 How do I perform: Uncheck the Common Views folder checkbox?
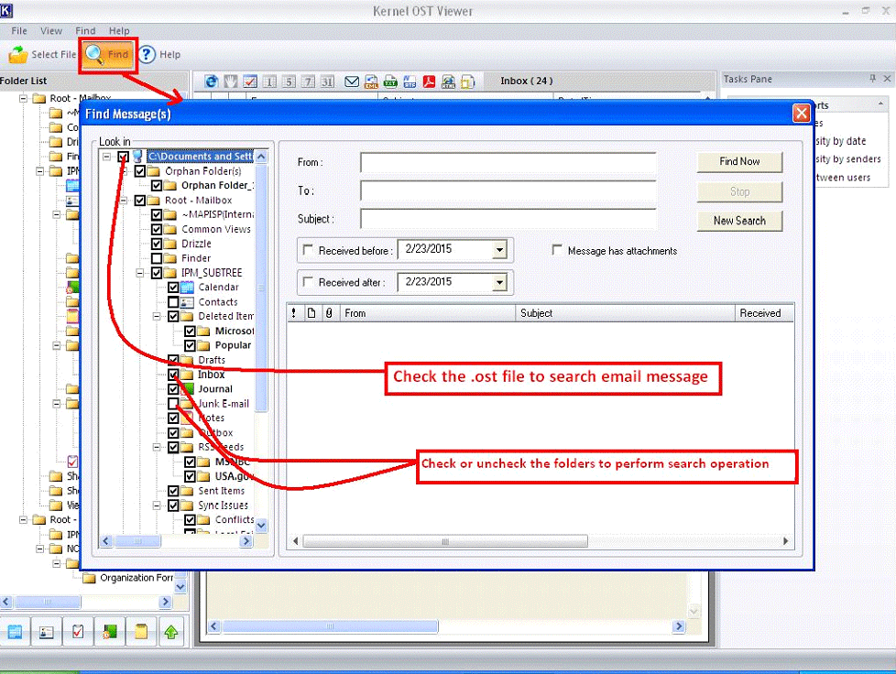click(x=157, y=229)
